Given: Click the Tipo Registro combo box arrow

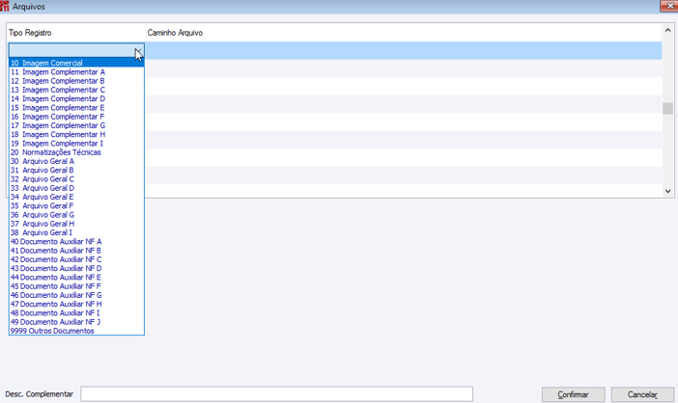Looking at the screenshot, I should 139,50.
